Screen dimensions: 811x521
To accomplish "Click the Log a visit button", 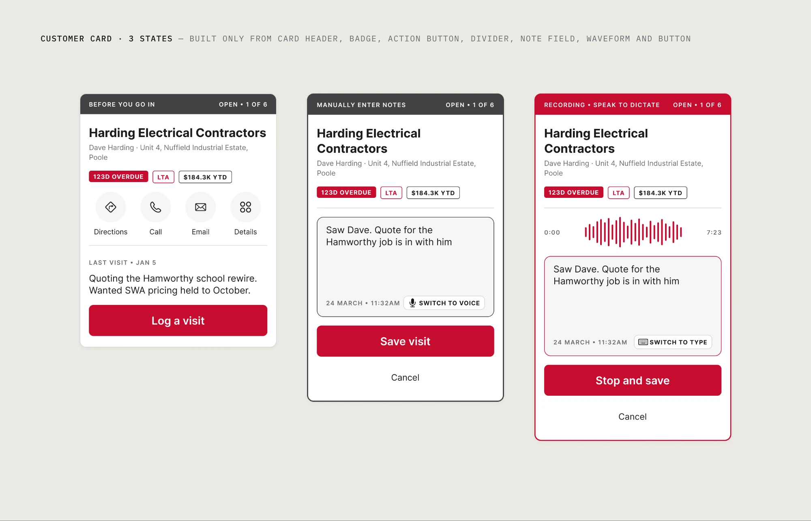I will point(178,320).
